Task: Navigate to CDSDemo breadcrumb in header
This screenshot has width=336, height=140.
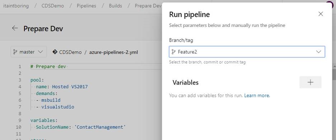Action: 53,6
